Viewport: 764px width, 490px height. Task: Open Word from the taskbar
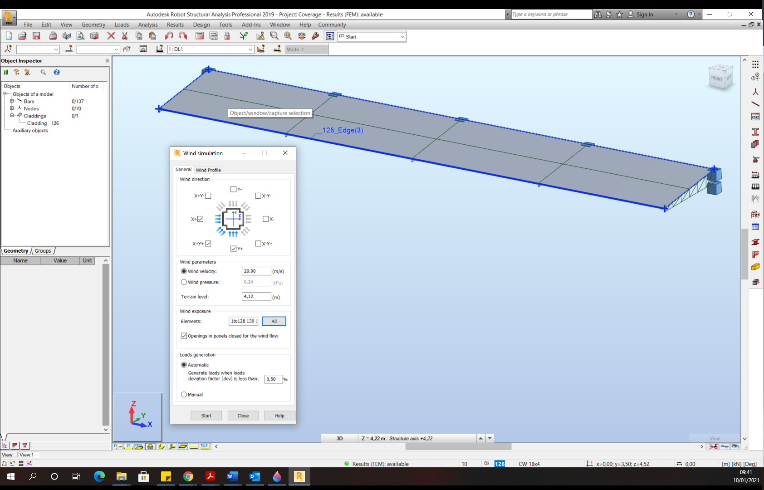[232, 477]
